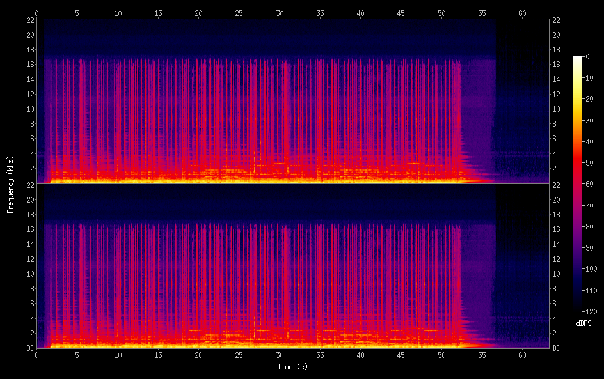Select the 30 second tick on the bottom time axis

click(x=280, y=355)
